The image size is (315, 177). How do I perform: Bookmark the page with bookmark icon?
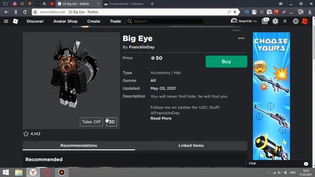[x=235, y=12]
